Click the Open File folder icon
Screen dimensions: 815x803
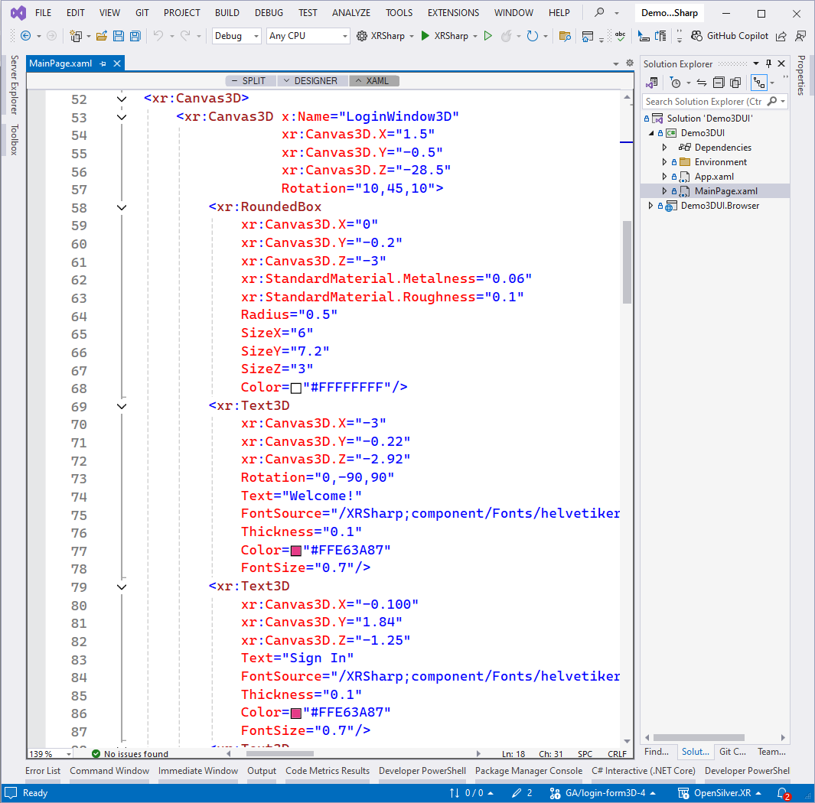coord(102,36)
